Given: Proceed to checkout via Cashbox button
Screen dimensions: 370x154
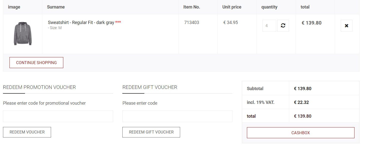Looking at the screenshot, I should [x=301, y=133].
